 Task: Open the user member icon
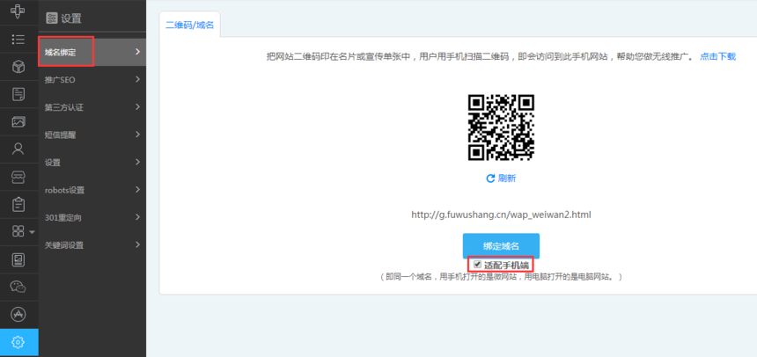click(18, 149)
